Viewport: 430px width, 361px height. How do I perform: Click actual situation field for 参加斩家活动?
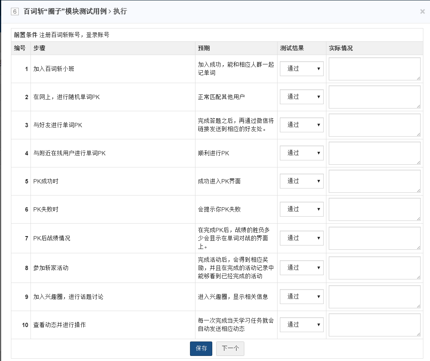point(374,268)
